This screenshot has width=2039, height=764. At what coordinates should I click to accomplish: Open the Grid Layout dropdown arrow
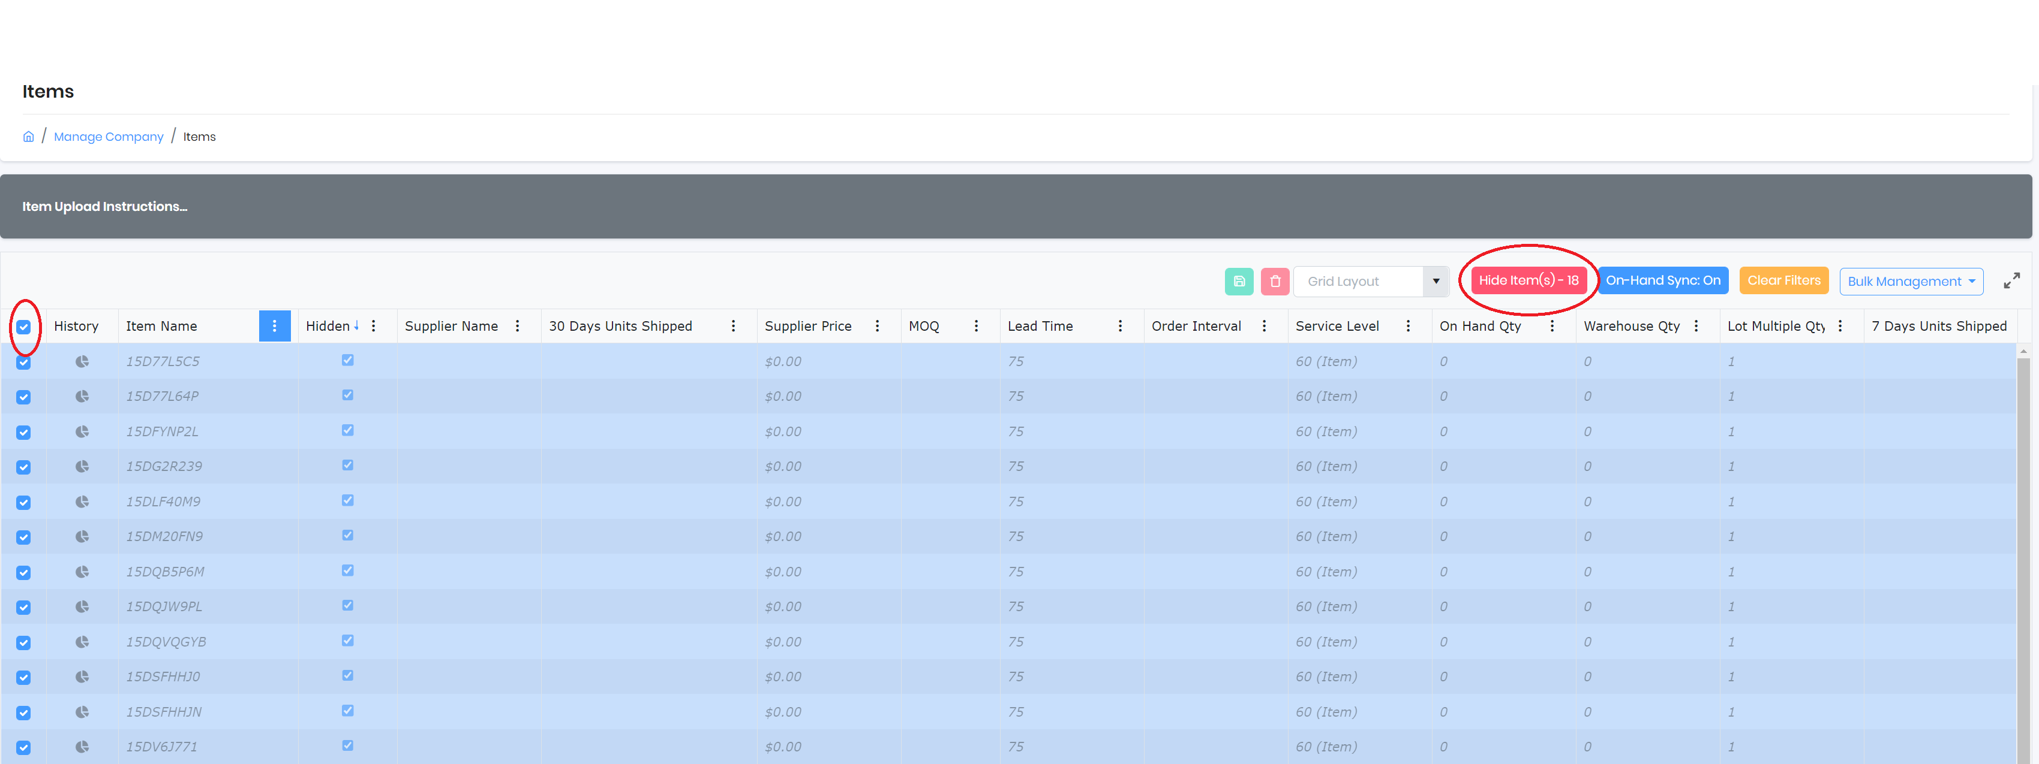point(1436,282)
